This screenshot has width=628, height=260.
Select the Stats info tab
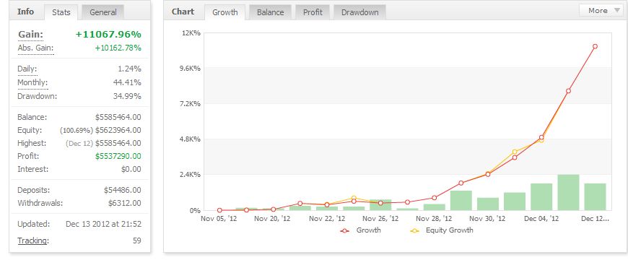[x=61, y=12]
